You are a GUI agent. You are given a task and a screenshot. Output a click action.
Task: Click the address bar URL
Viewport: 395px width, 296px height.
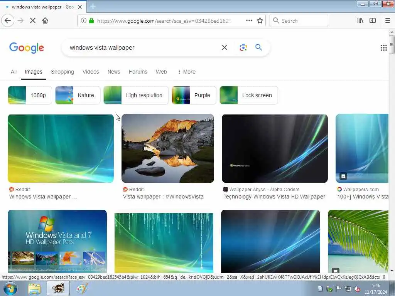(x=164, y=21)
